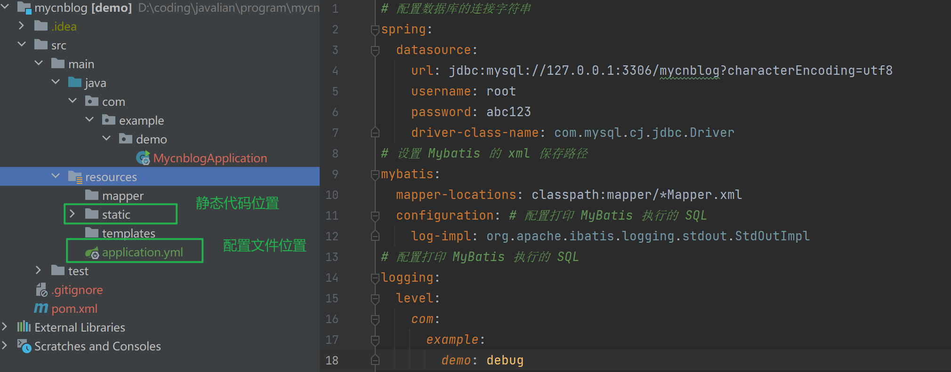Click line number 18 in gutter
The width and height of the screenshot is (951, 372).
332,360
